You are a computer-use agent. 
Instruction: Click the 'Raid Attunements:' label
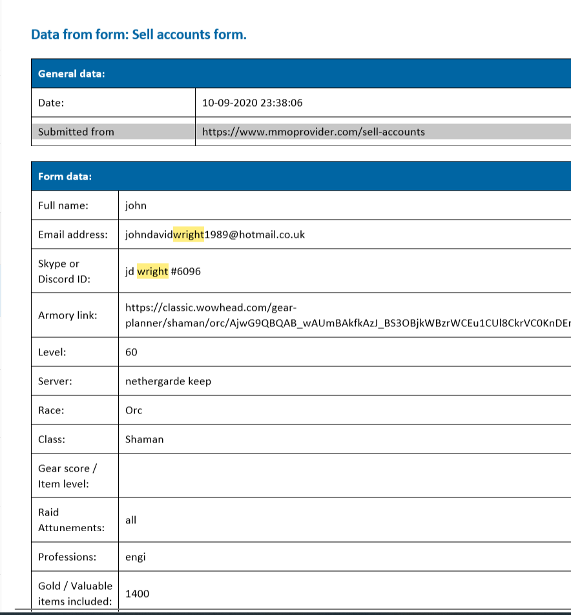pyautogui.click(x=71, y=519)
